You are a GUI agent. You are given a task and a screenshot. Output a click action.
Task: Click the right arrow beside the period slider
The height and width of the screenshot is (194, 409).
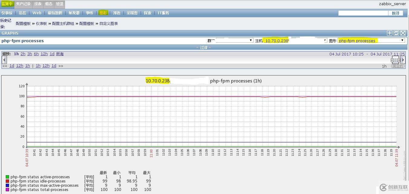tap(403, 60)
